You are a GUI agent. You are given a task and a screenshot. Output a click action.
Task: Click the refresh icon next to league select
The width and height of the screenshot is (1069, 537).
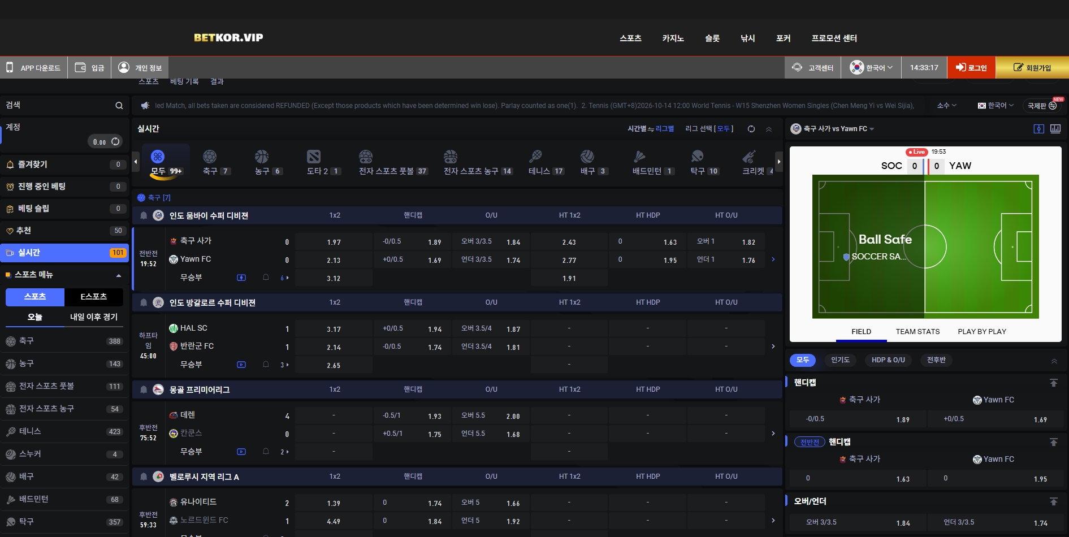click(751, 129)
